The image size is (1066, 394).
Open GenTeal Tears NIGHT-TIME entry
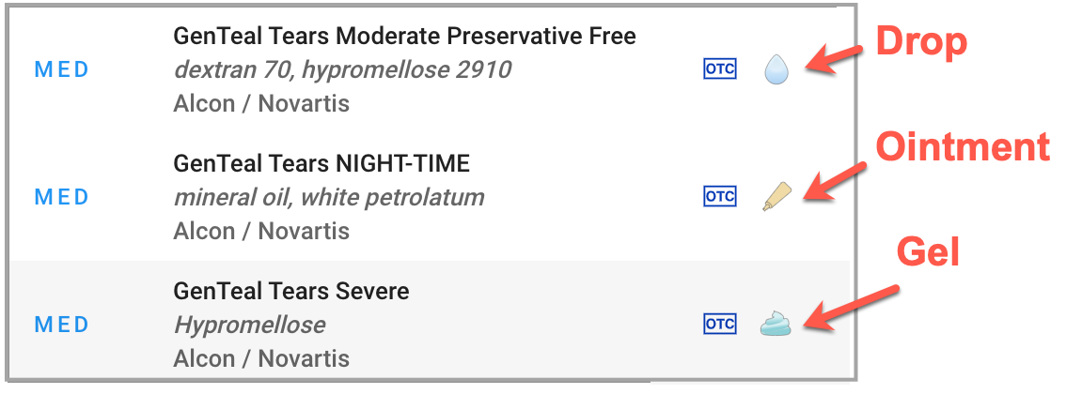[x=321, y=164]
